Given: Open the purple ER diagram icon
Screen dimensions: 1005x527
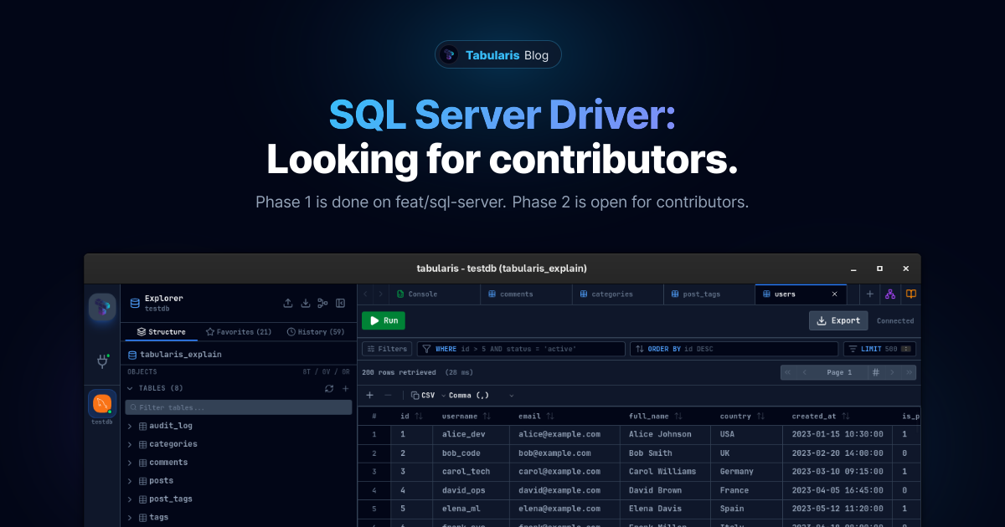Looking at the screenshot, I should tap(890, 294).
